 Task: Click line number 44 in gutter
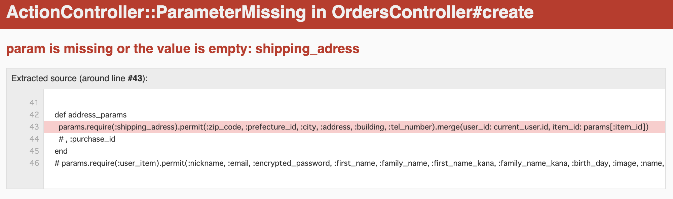(34, 139)
